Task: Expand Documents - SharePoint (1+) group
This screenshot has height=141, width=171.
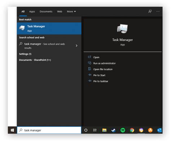Action: pos(35,60)
